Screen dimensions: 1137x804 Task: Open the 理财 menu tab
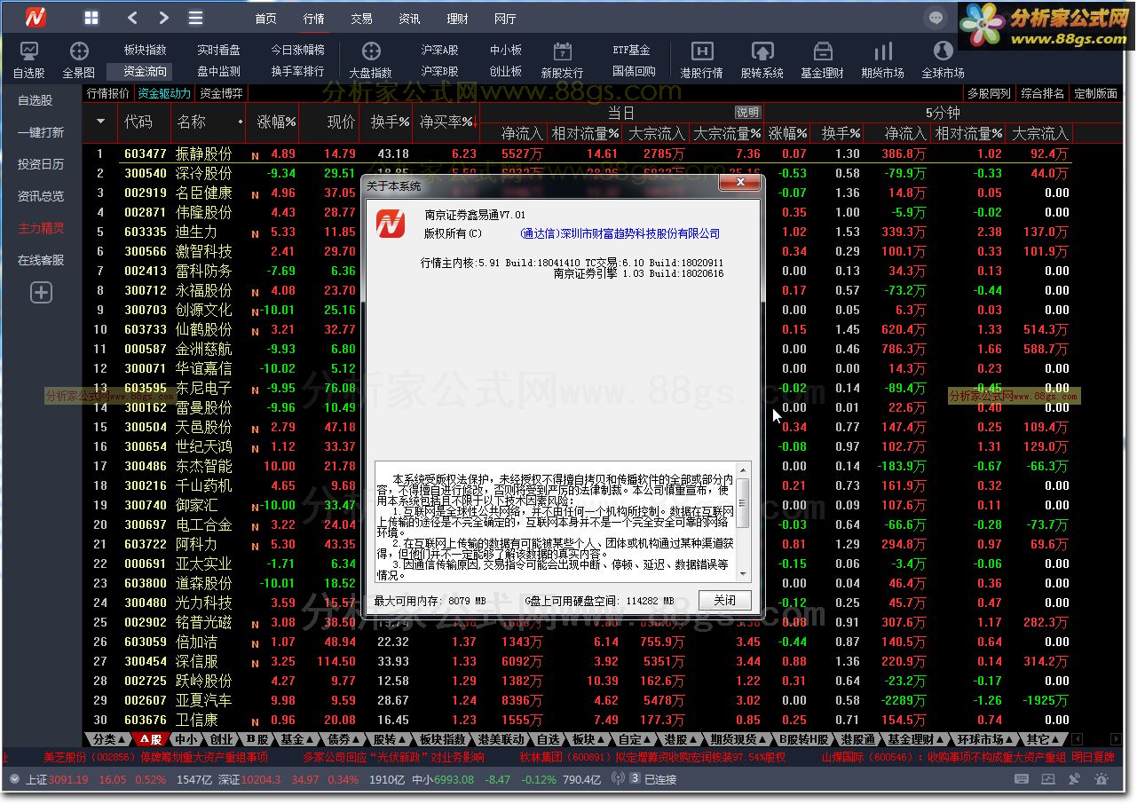[x=457, y=19]
